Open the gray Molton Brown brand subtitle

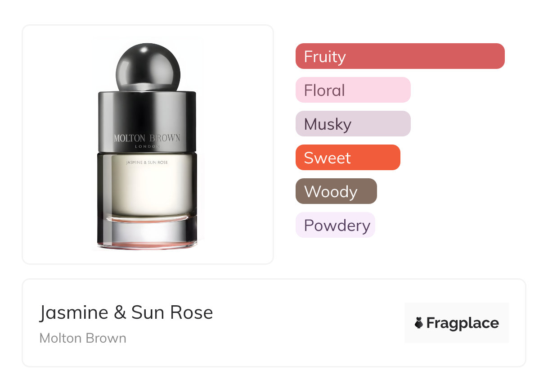point(83,338)
